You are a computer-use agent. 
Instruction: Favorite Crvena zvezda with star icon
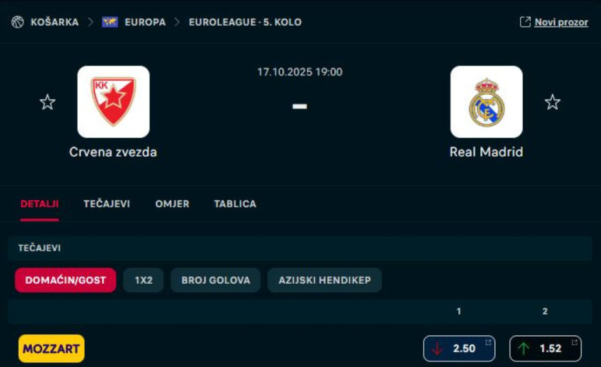pos(48,102)
